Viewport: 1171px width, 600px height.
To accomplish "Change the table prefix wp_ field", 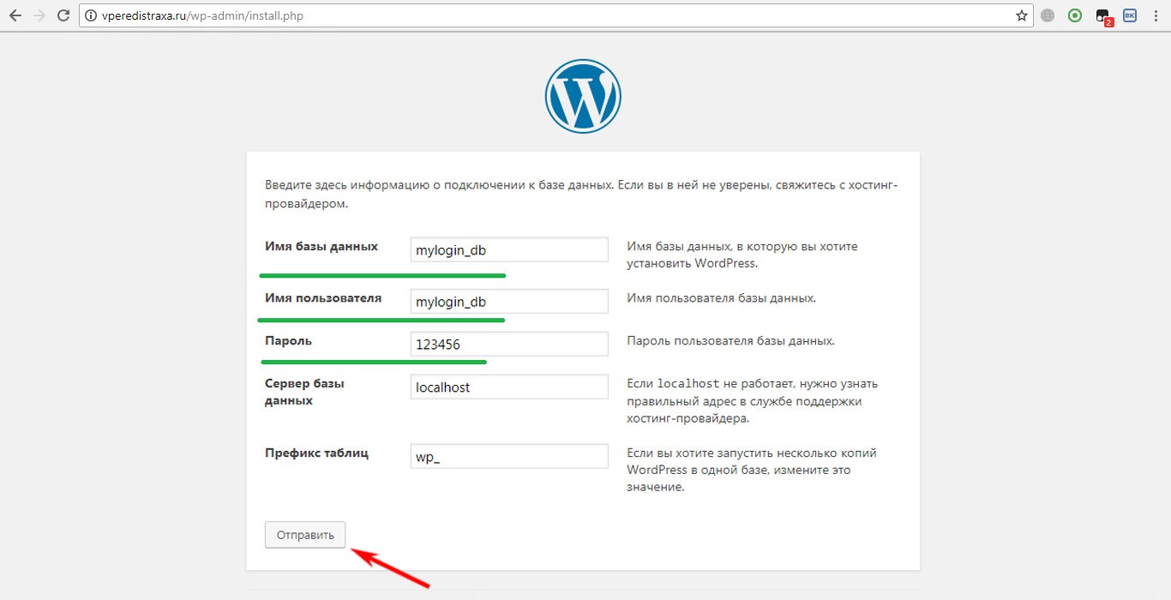I will pos(509,456).
